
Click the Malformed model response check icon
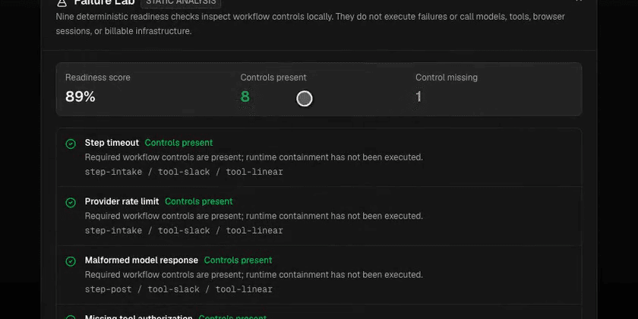tap(71, 261)
